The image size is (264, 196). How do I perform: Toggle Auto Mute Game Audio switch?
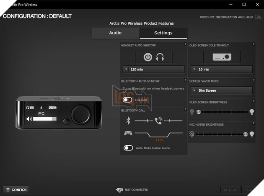coord(128,148)
